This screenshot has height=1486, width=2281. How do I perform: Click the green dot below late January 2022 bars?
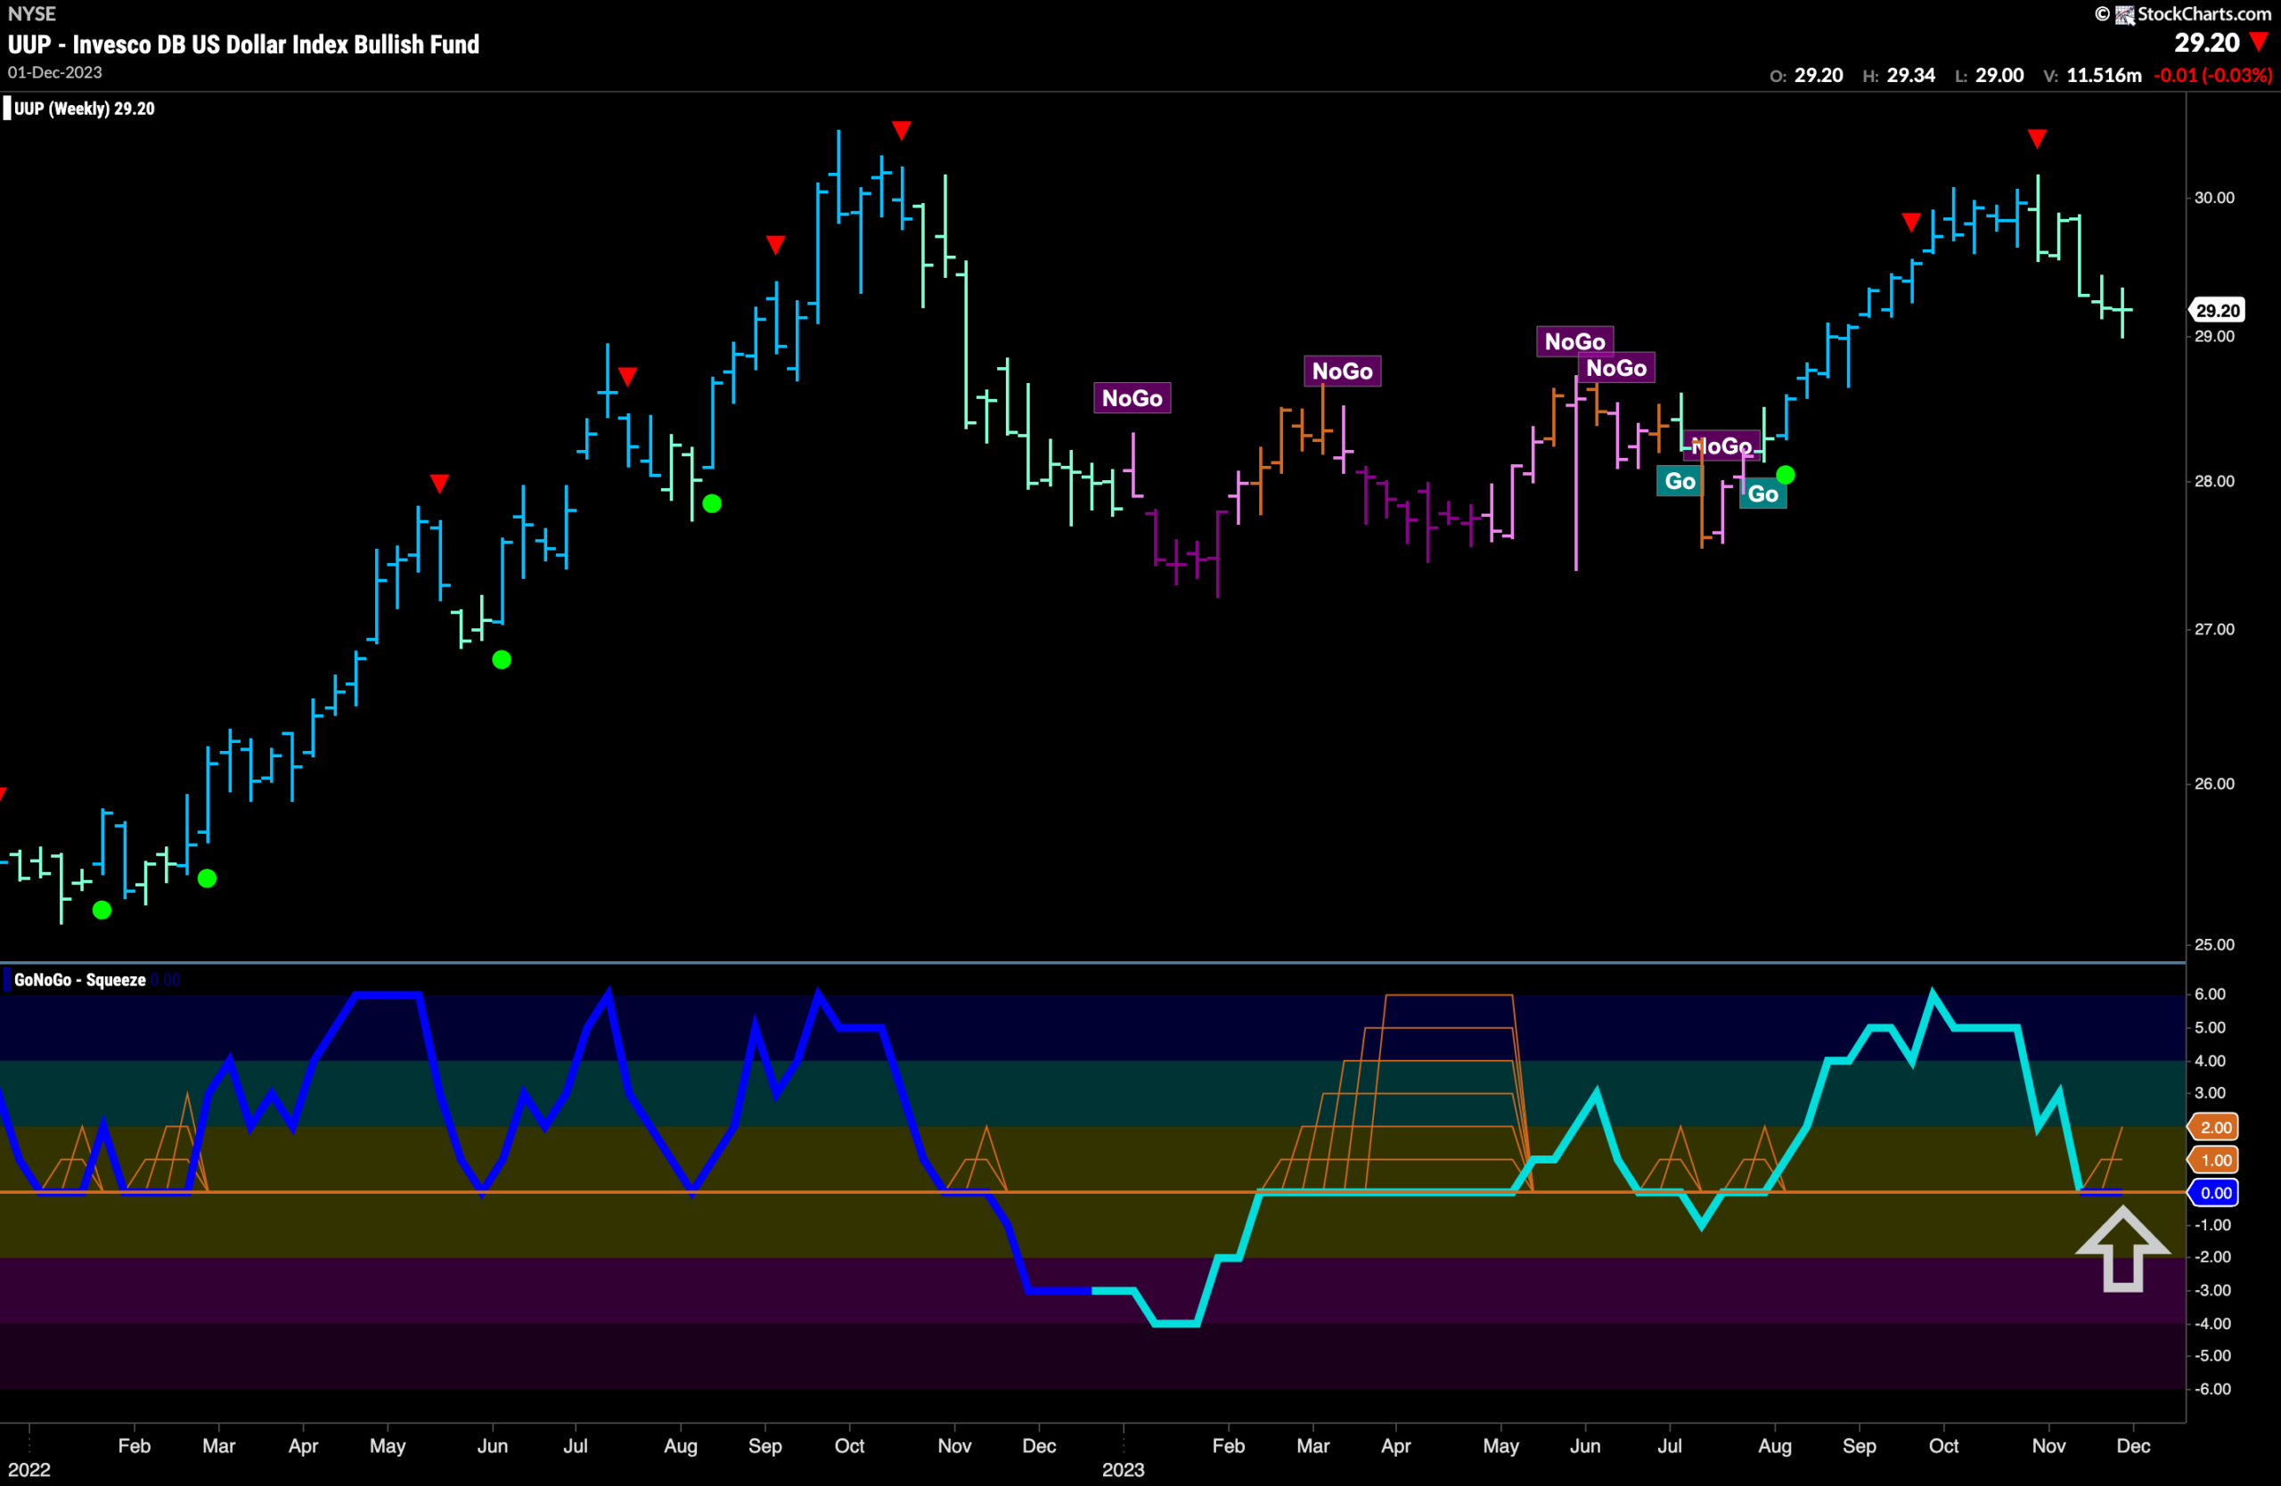pyautogui.click(x=102, y=910)
